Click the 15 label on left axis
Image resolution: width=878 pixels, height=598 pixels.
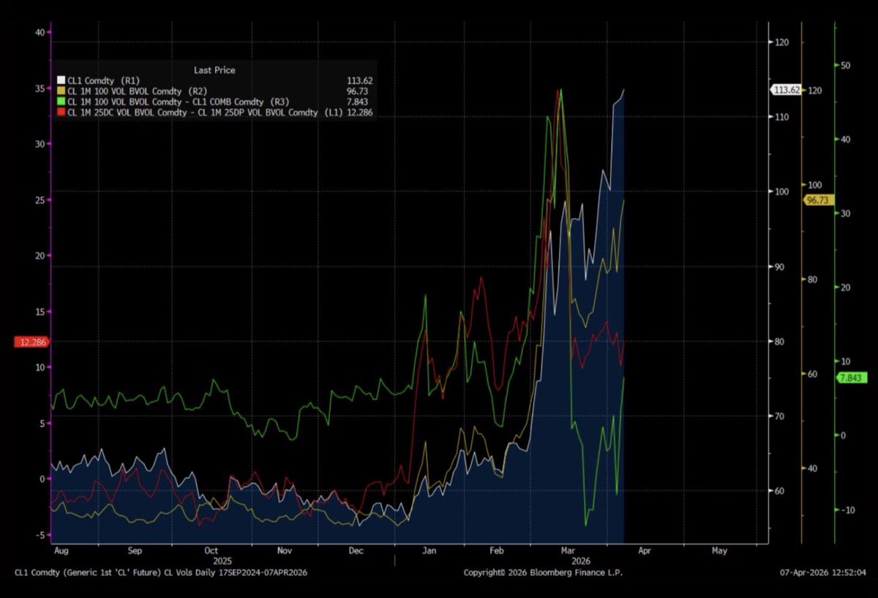40,312
